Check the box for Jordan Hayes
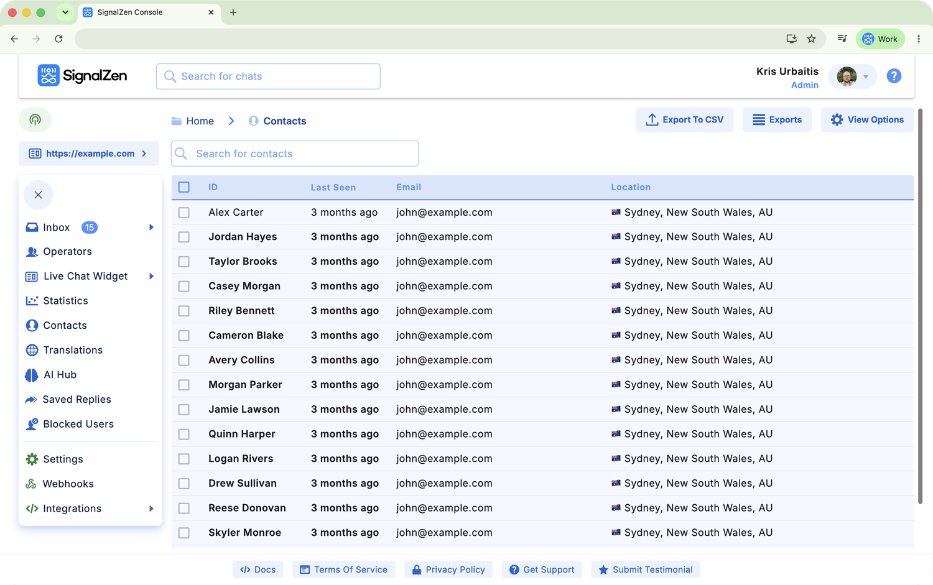 coord(184,237)
